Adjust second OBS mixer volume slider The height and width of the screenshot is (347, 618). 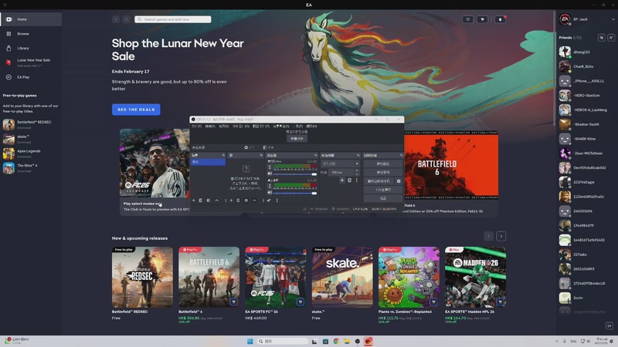[294, 194]
